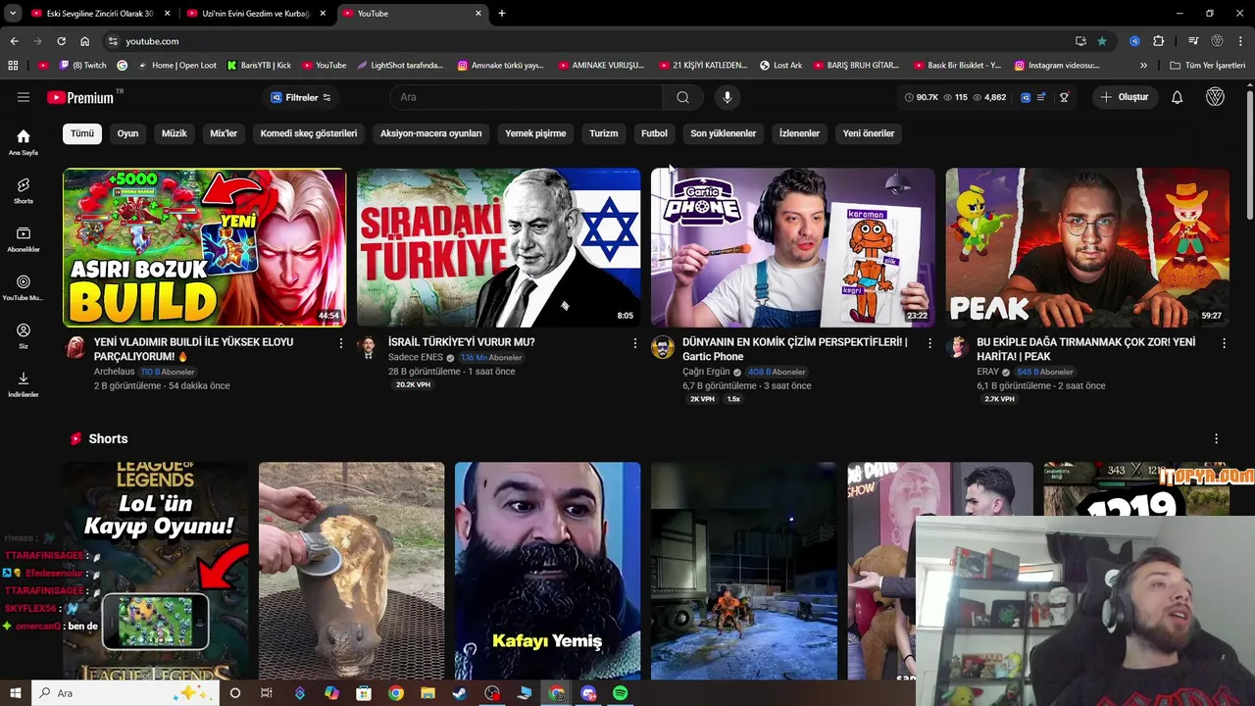Open Spotify from the taskbar

pos(620,693)
